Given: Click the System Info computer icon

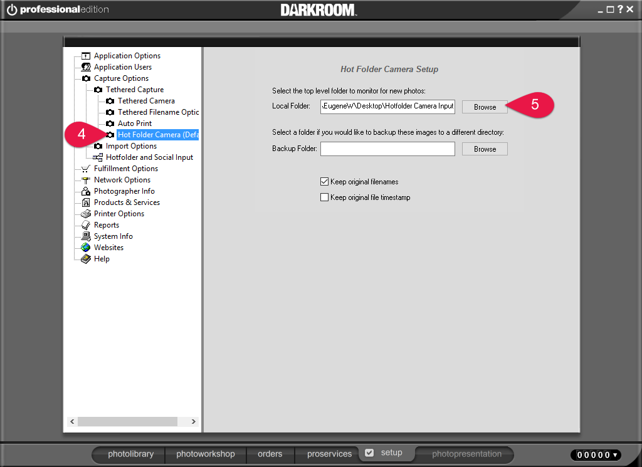Looking at the screenshot, I should pyautogui.click(x=85, y=236).
